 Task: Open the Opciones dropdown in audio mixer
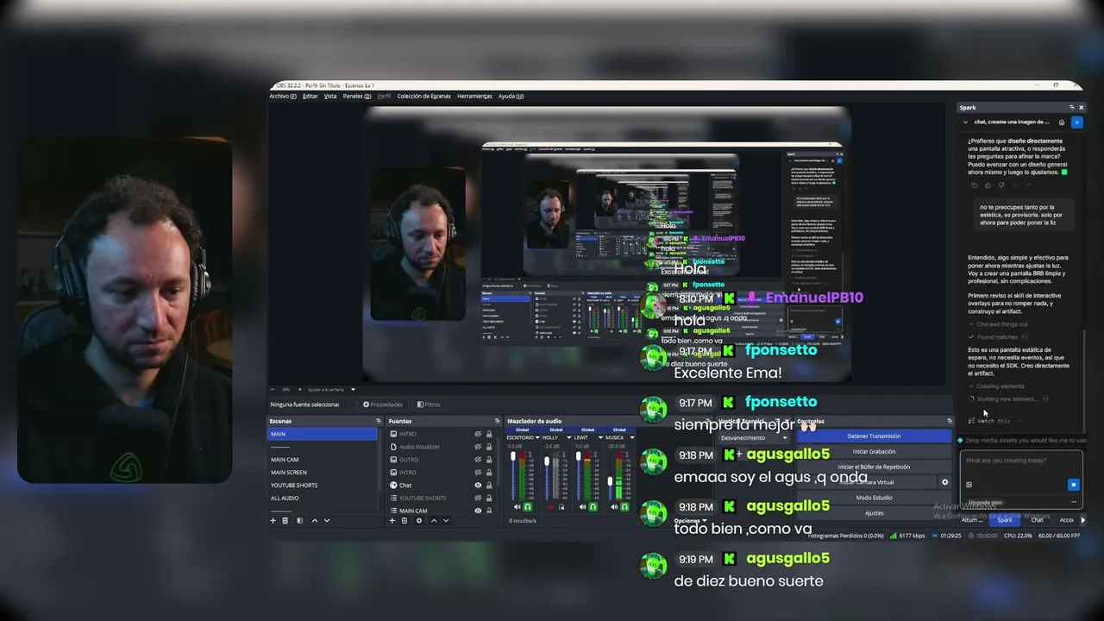[690, 521]
